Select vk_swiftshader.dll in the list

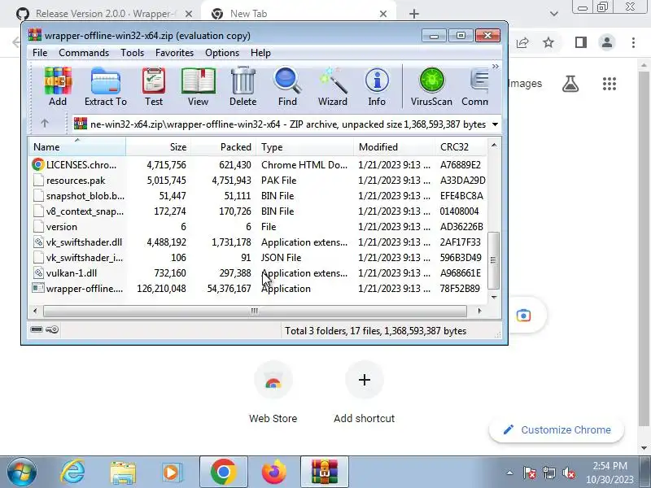tap(257, 242)
